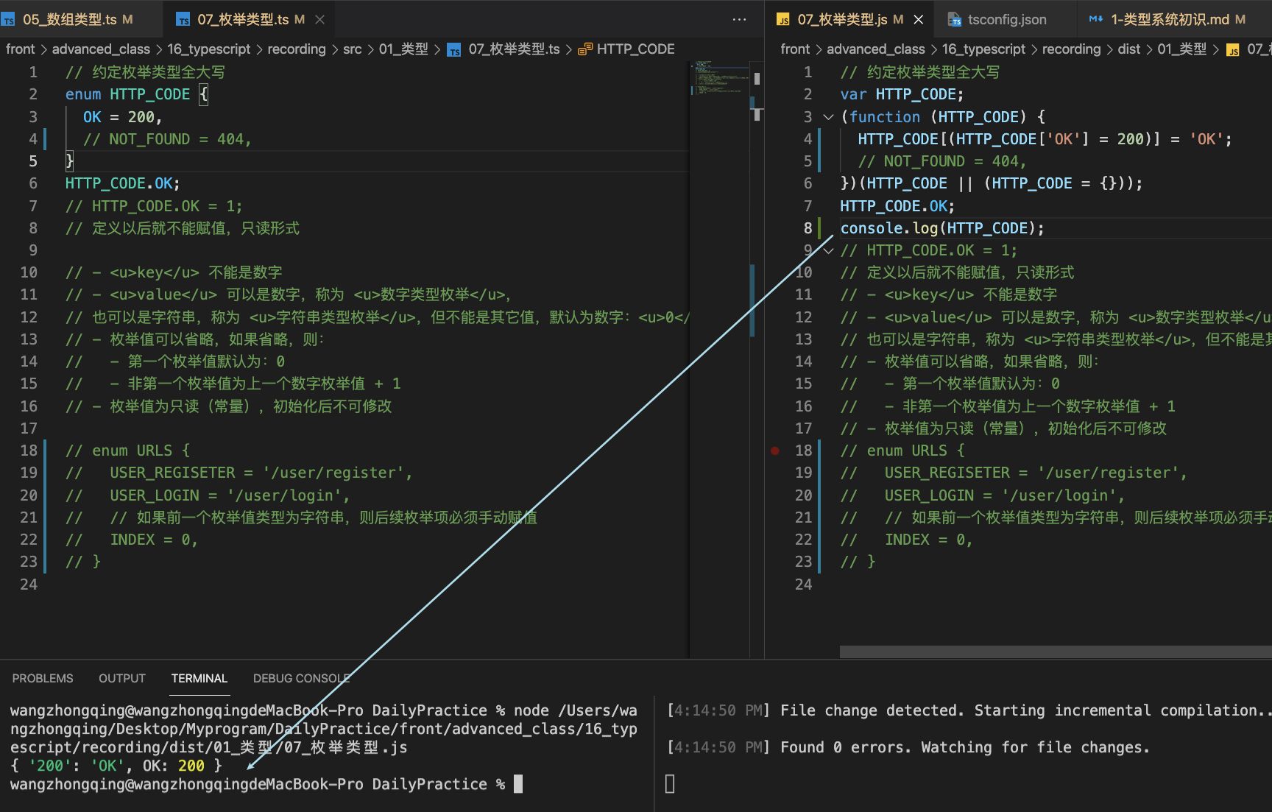The image size is (1272, 812).
Task: Click the right editor horizontal scrollbar
Action: tap(1056, 652)
